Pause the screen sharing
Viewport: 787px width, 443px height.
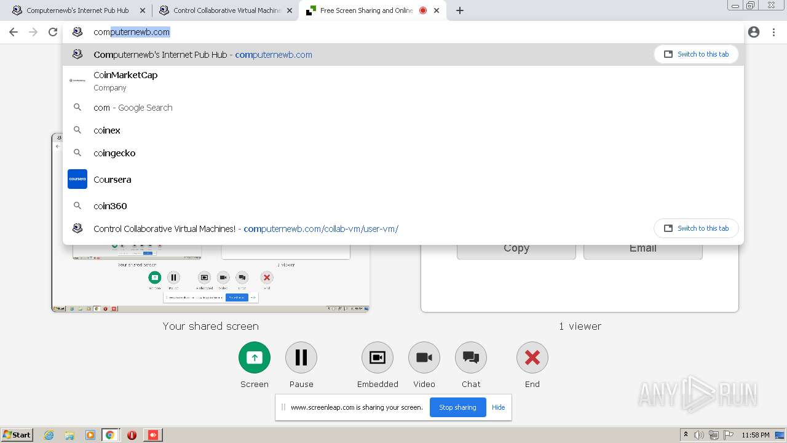[301, 357]
